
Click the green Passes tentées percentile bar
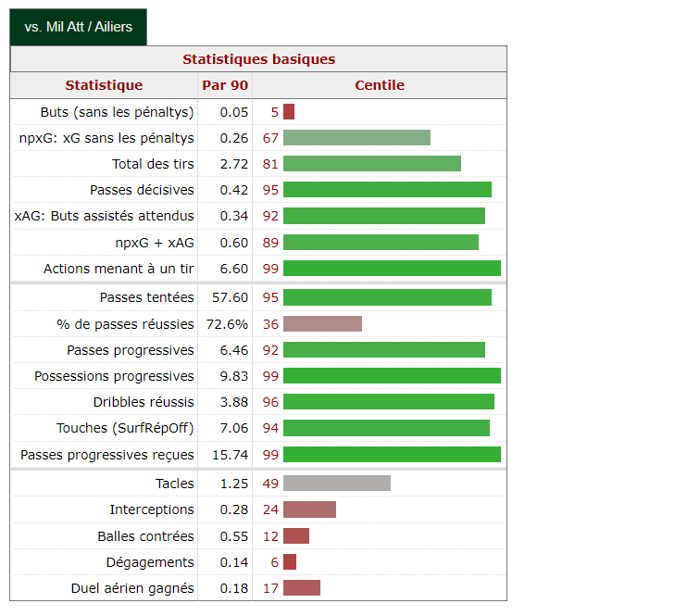point(387,297)
